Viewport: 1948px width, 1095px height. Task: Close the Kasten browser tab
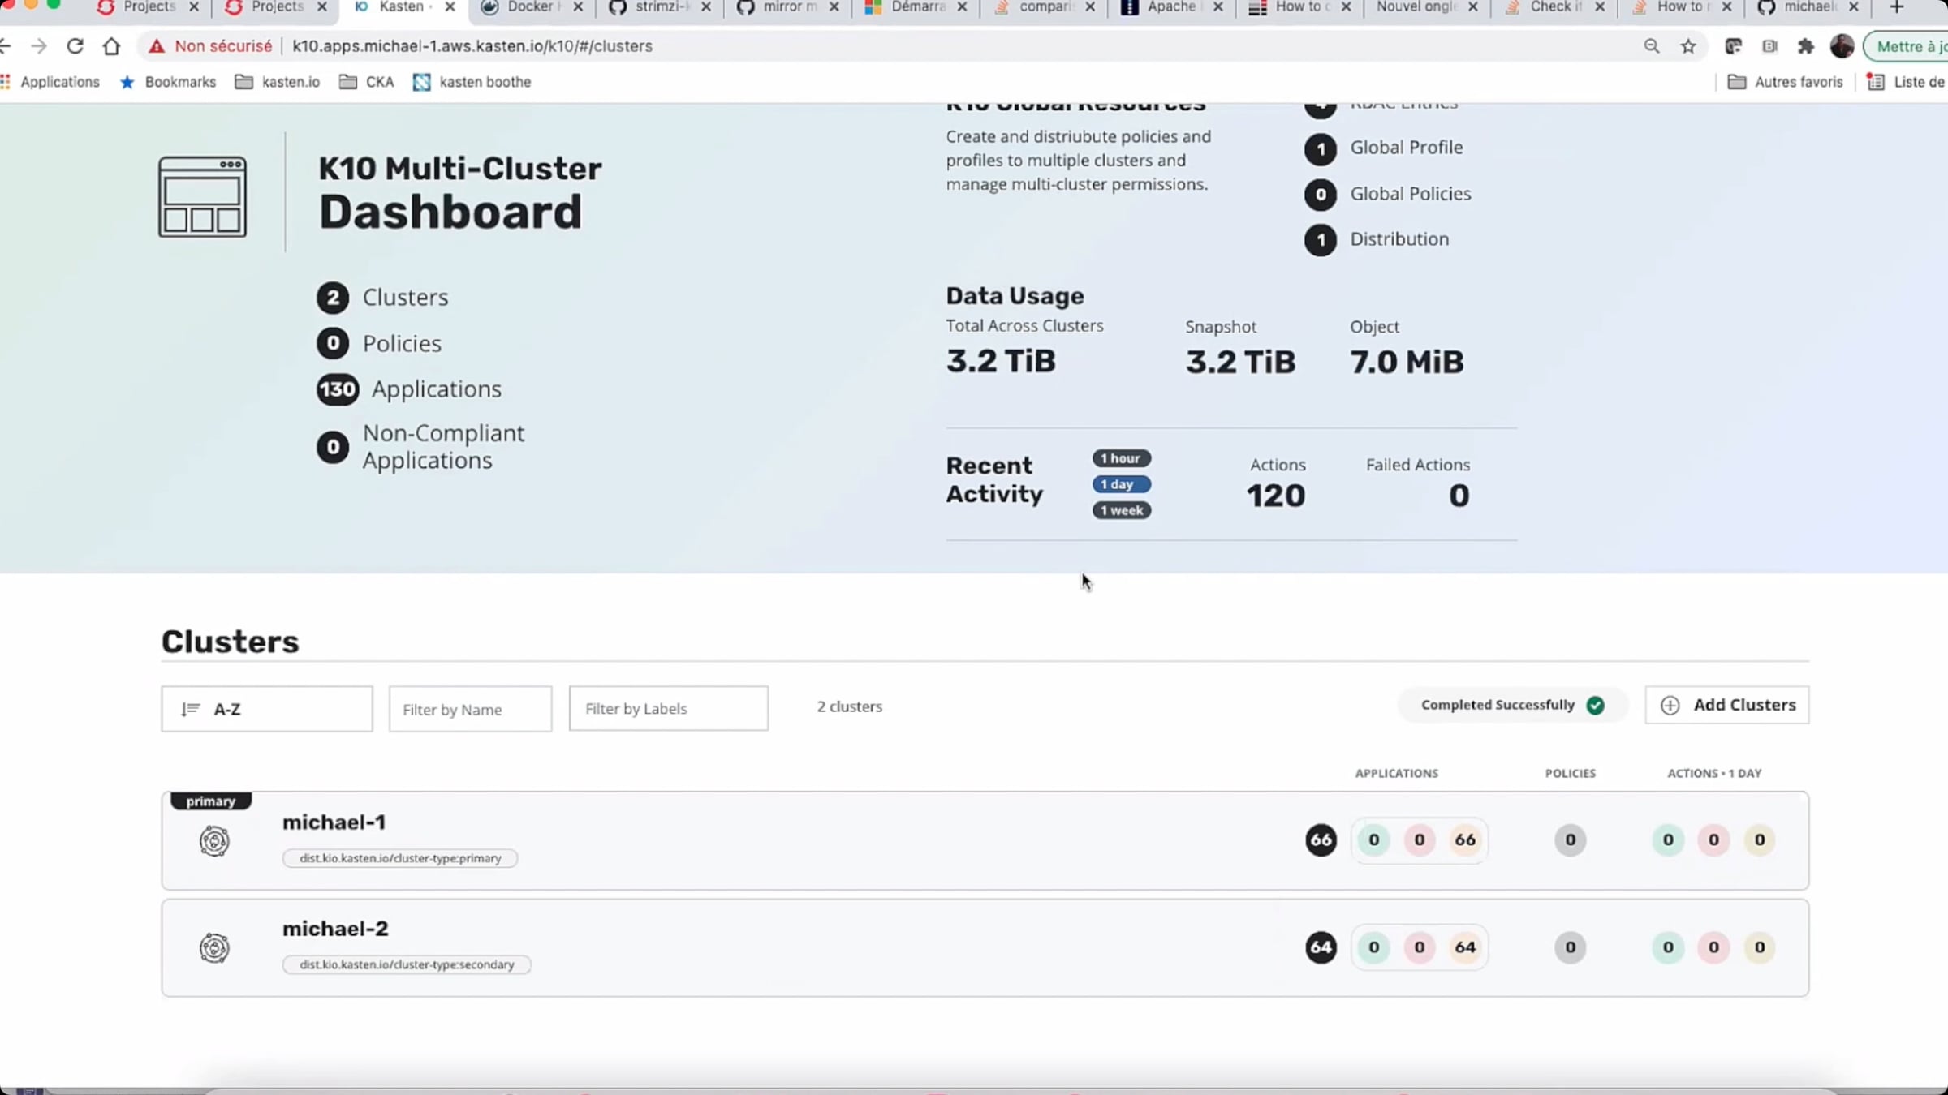coord(450,7)
